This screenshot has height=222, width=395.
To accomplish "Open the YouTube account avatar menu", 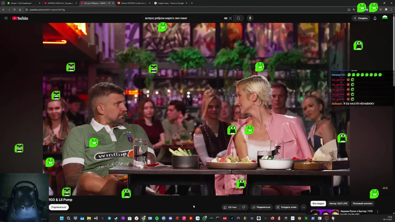I will pos(385,18).
